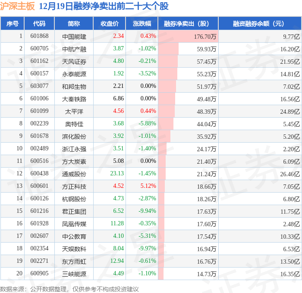302x293 pixels.
Task: Click the 简称 column header
Action: point(74,23)
